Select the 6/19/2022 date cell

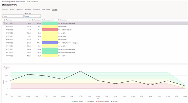coord(9,30)
